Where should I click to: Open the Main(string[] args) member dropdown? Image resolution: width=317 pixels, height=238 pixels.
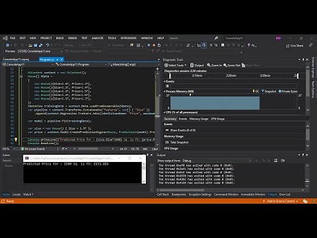pos(134,64)
